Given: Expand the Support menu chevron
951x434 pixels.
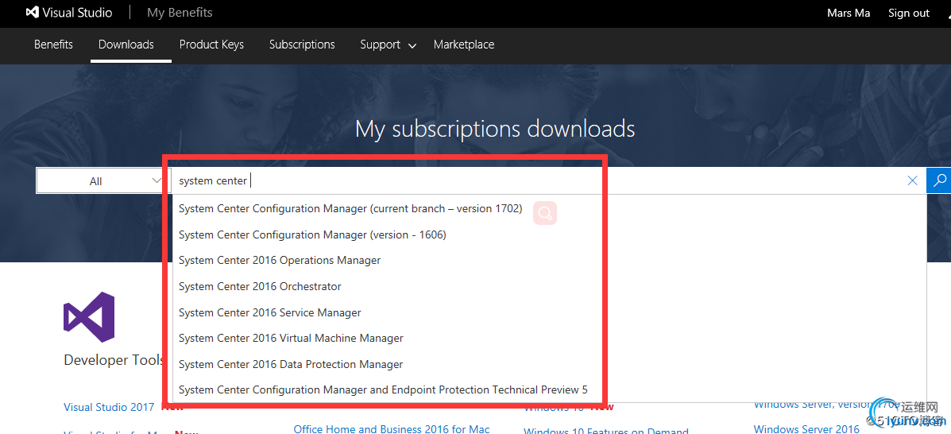Looking at the screenshot, I should click(412, 45).
